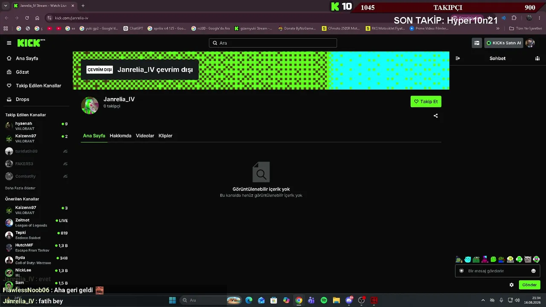Open the ChatGPT bookmark

(133, 29)
